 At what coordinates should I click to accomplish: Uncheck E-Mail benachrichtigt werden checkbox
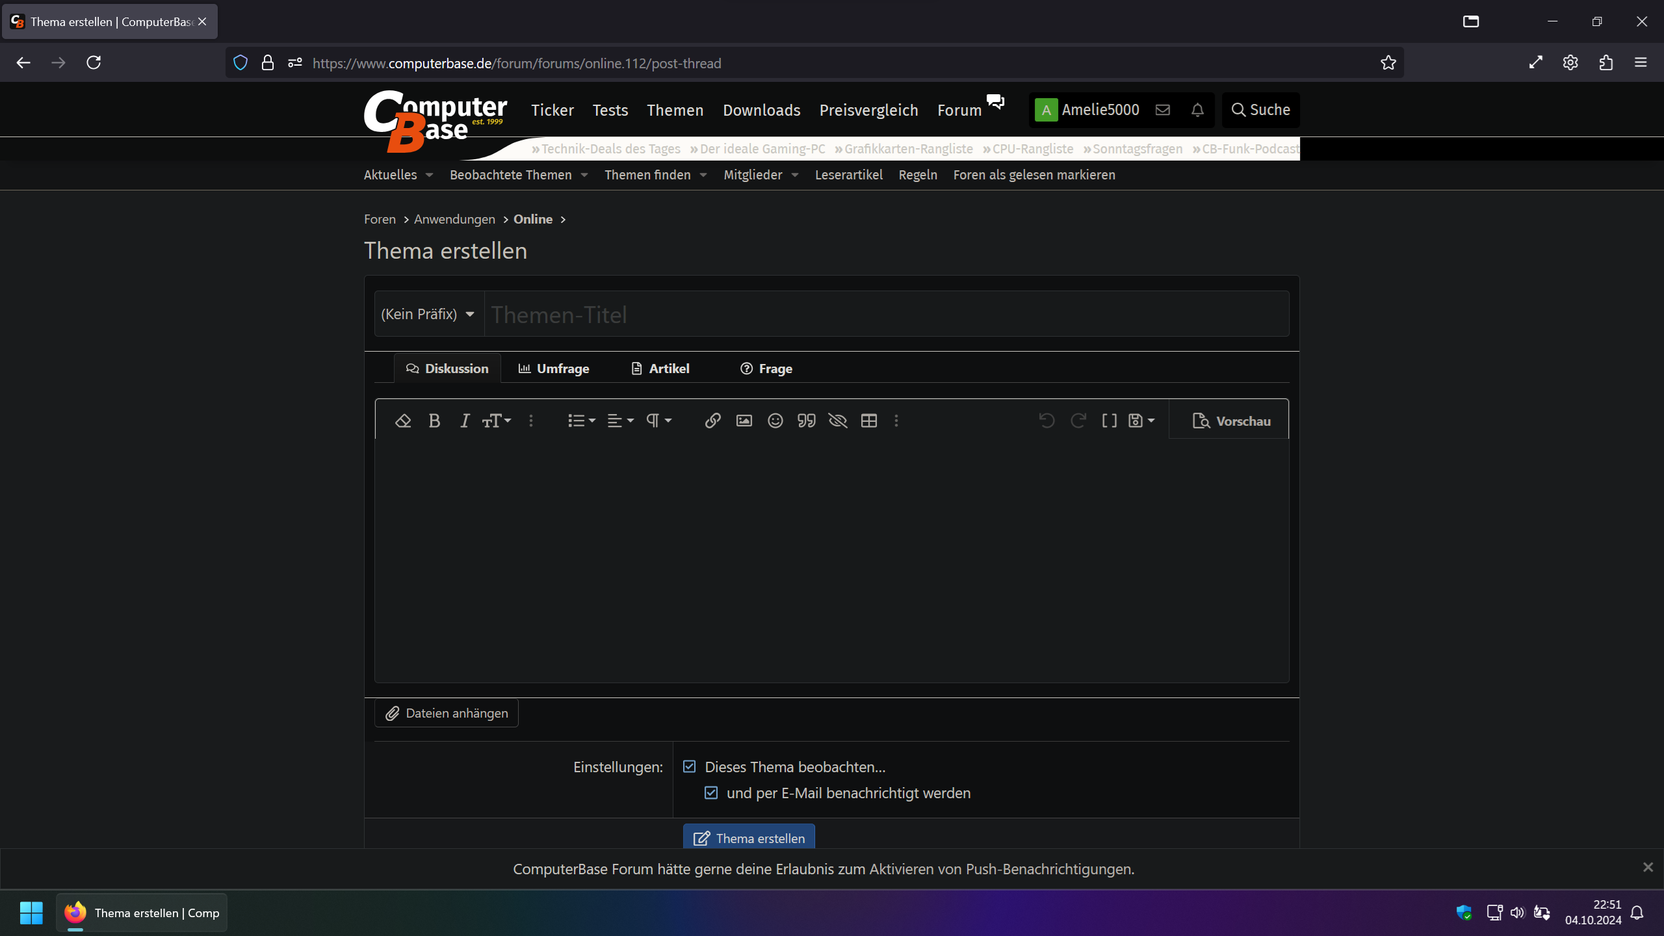click(x=711, y=793)
